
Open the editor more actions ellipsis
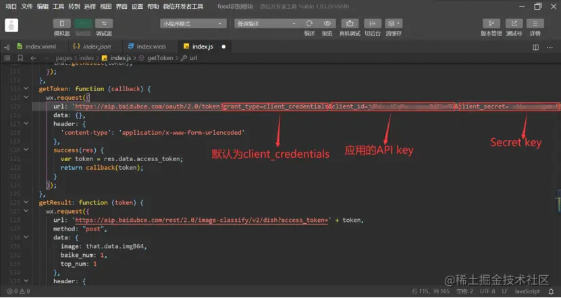(550, 47)
